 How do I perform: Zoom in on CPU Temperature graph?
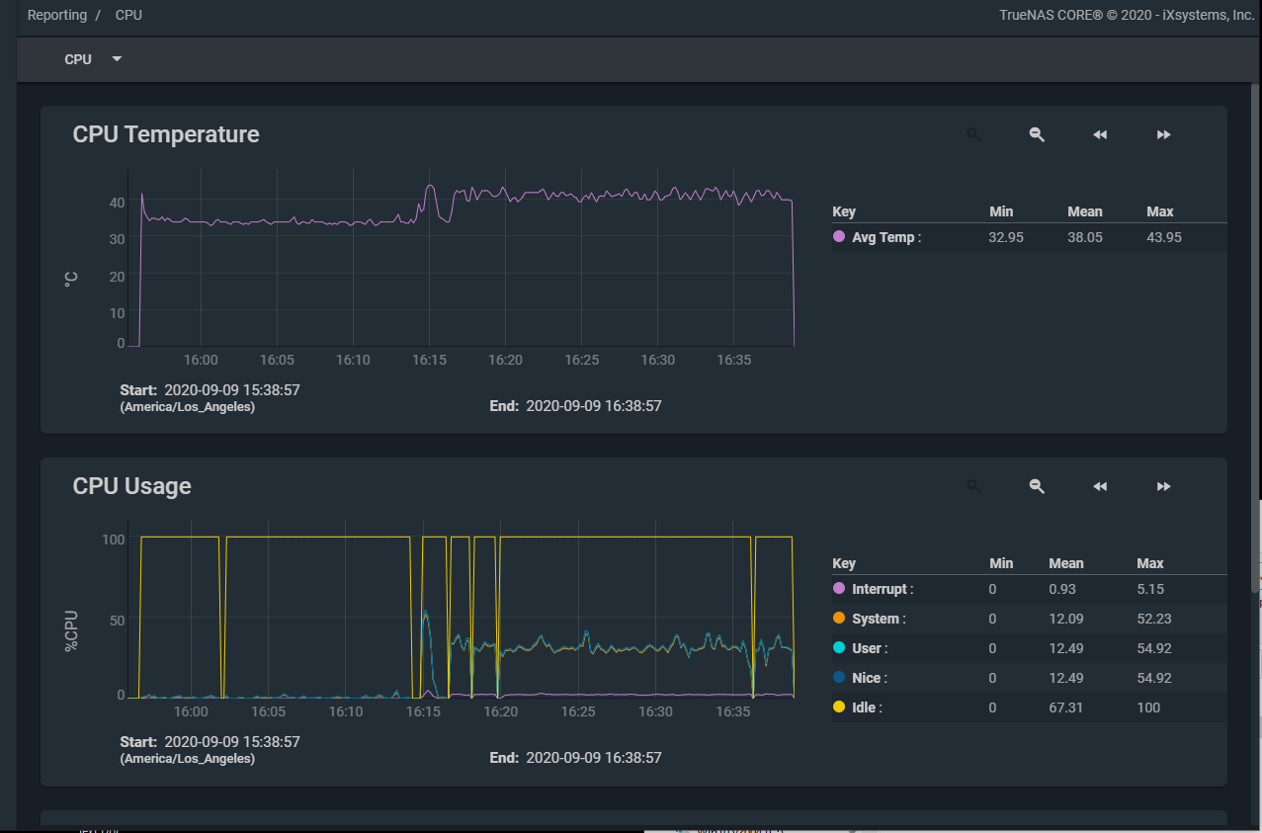(972, 134)
